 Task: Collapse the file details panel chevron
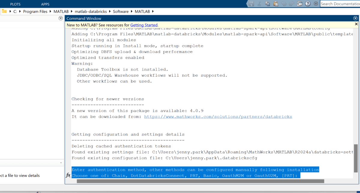[x=61, y=163]
